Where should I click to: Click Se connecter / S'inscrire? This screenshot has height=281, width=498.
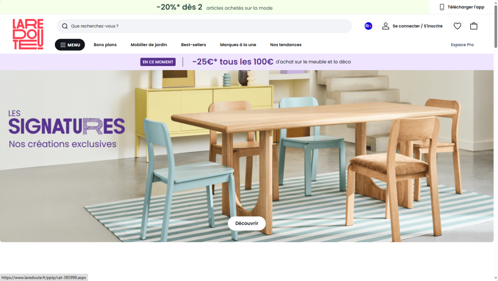(x=417, y=26)
